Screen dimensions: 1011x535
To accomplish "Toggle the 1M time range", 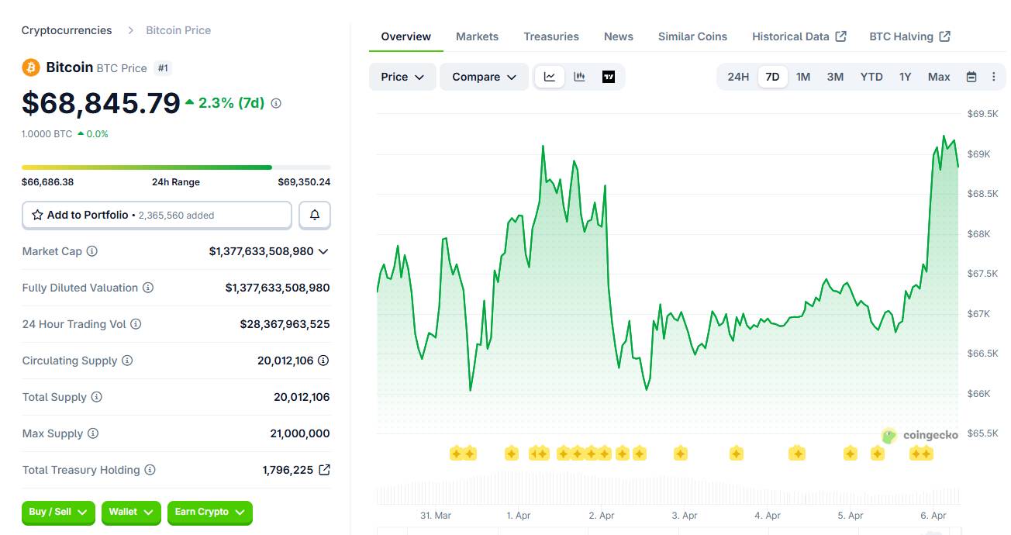I will 803,76.
